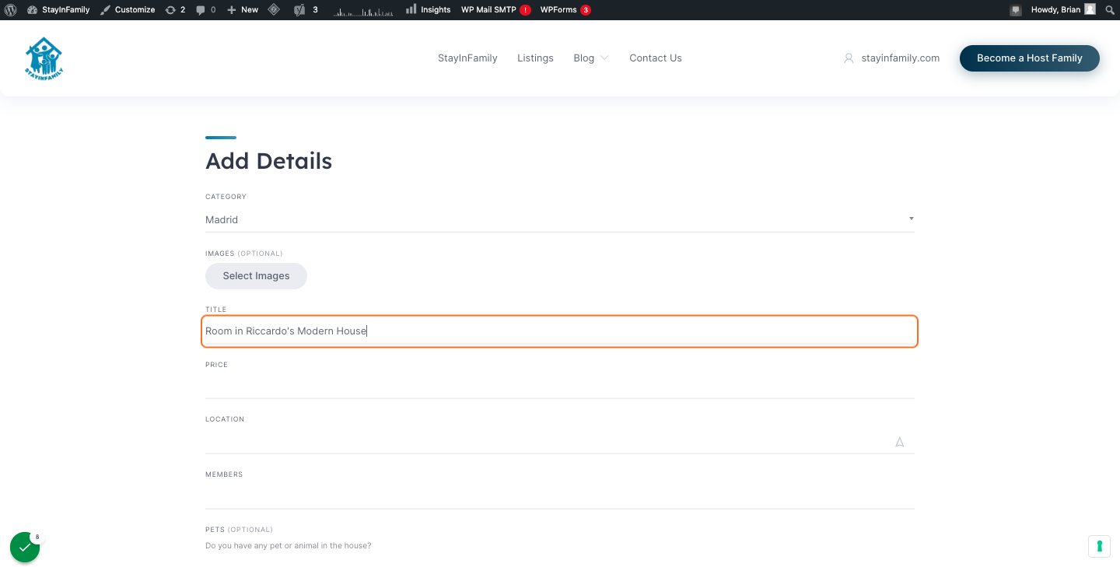Open the Category dropdown showing Madrid

pyautogui.click(x=560, y=219)
